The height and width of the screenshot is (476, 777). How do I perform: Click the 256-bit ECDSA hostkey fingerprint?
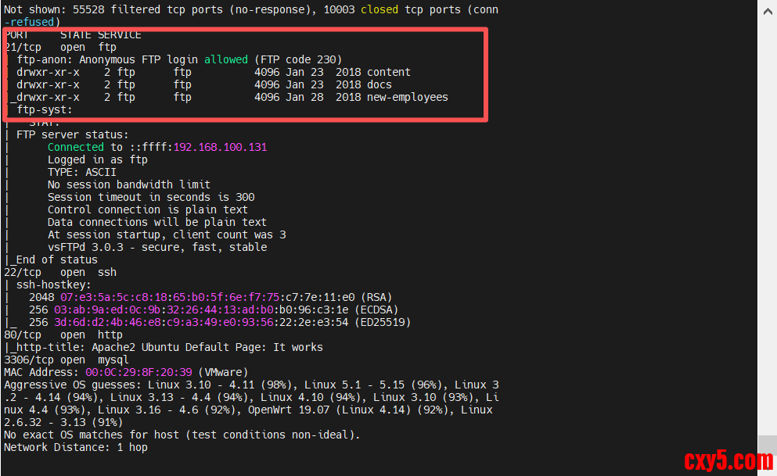201,310
